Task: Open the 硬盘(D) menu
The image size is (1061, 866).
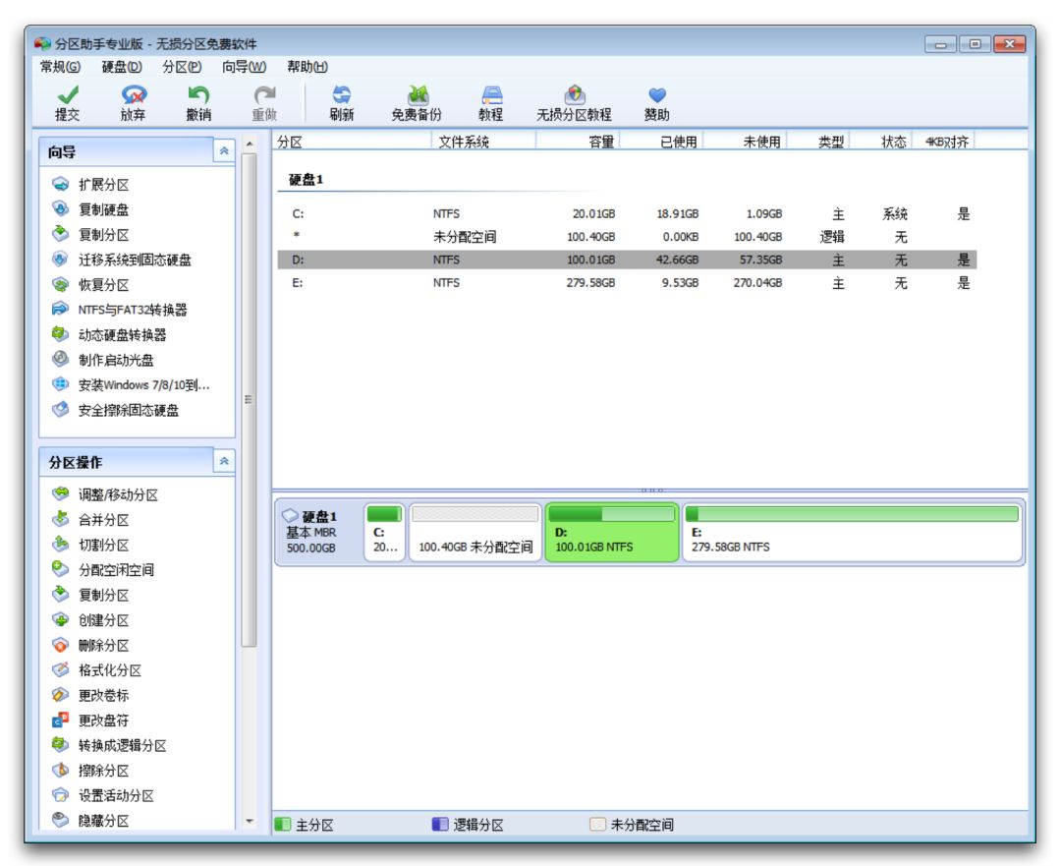Action: tap(122, 67)
